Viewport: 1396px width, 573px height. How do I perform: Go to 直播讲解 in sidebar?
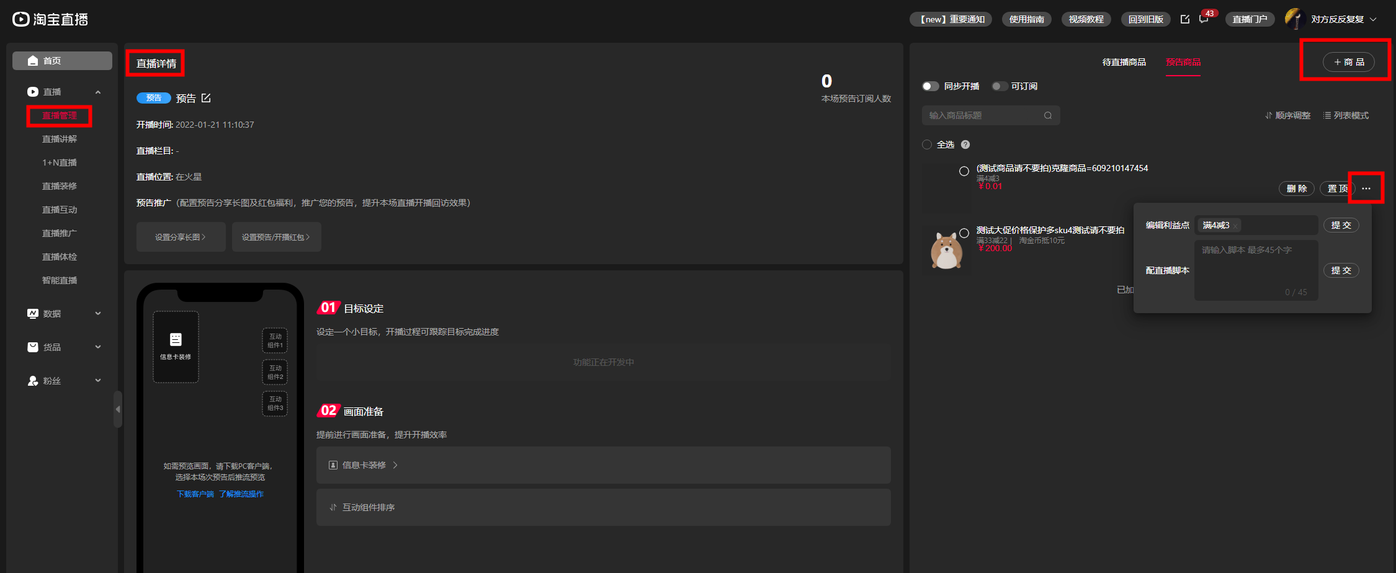pos(60,139)
